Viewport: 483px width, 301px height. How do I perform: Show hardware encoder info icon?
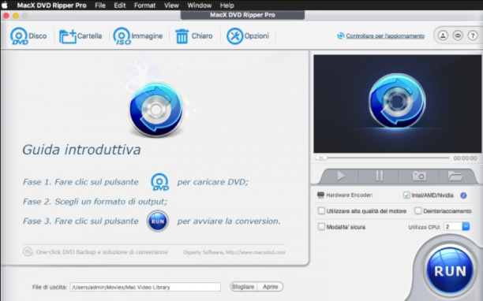[x=463, y=195]
